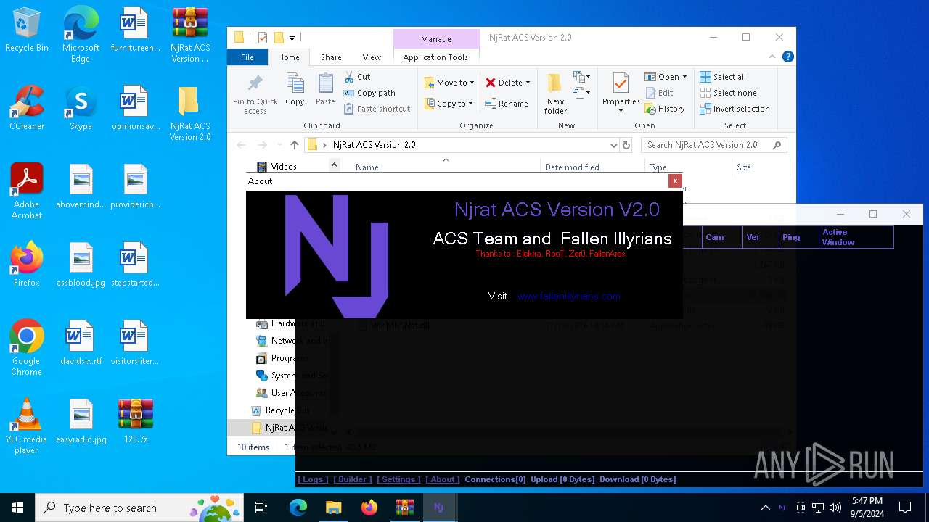The height and width of the screenshot is (522, 929).
Task: Open Microsoft Edge desktop shortcut
Action: (81, 35)
